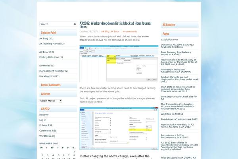The image size is (238, 159).
Task: Open How to make Site Mandatory page
Action: tap(179, 62)
